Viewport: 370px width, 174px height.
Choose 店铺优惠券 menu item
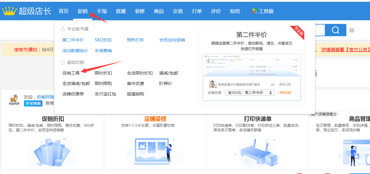coord(73,94)
